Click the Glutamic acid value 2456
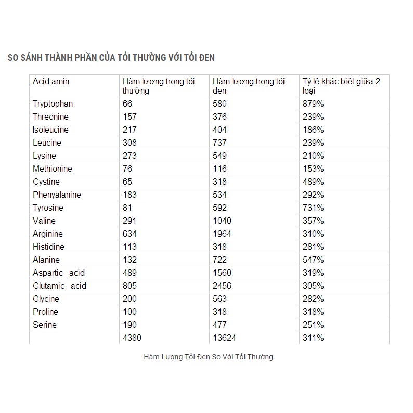413x413 pixels. (x=222, y=286)
